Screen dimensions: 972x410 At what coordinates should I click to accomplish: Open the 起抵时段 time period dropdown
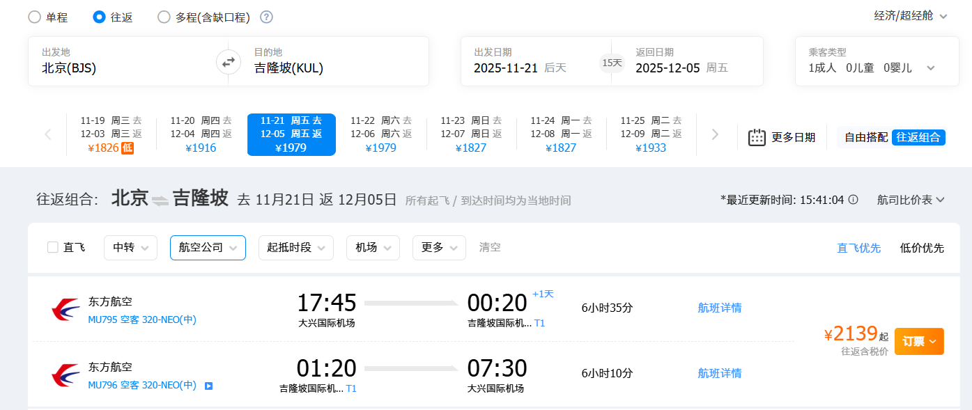pyautogui.click(x=295, y=248)
